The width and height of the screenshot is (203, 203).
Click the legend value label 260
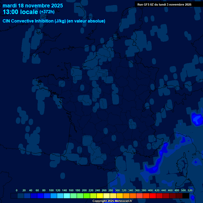pyautogui.click(x=104, y=190)
